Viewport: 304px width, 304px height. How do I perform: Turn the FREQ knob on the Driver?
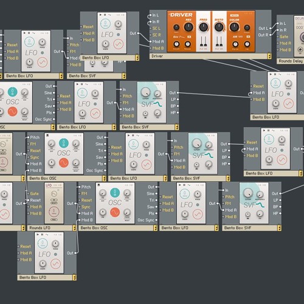[x=204, y=27]
